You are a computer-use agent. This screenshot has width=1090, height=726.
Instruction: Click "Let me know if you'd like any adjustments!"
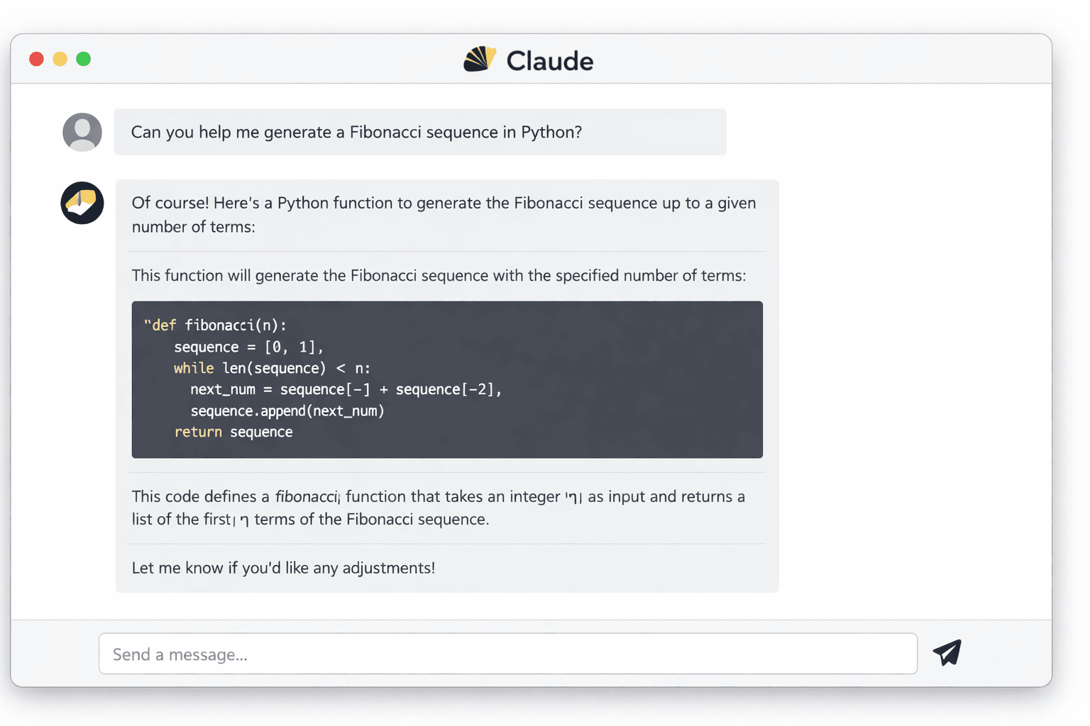point(283,568)
